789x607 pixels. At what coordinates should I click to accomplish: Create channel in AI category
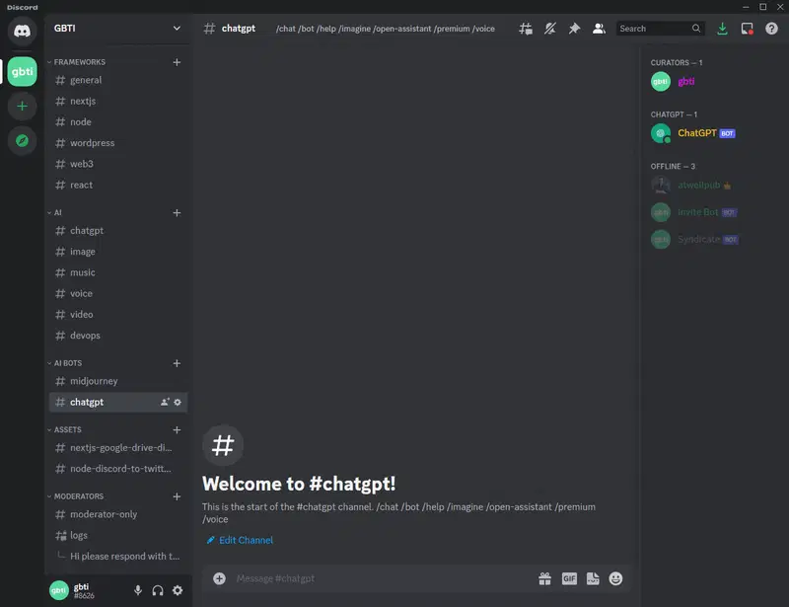pos(177,213)
